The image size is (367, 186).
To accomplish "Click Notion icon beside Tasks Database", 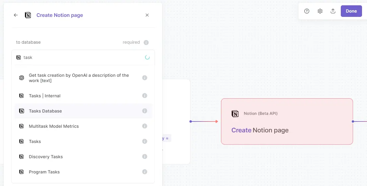I will [x=22, y=111].
